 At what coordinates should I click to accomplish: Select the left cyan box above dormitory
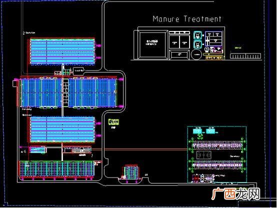point(197,131)
